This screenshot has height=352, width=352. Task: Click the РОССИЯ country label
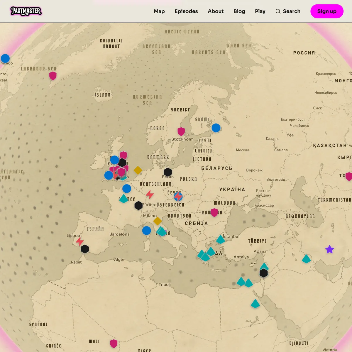tap(304, 53)
